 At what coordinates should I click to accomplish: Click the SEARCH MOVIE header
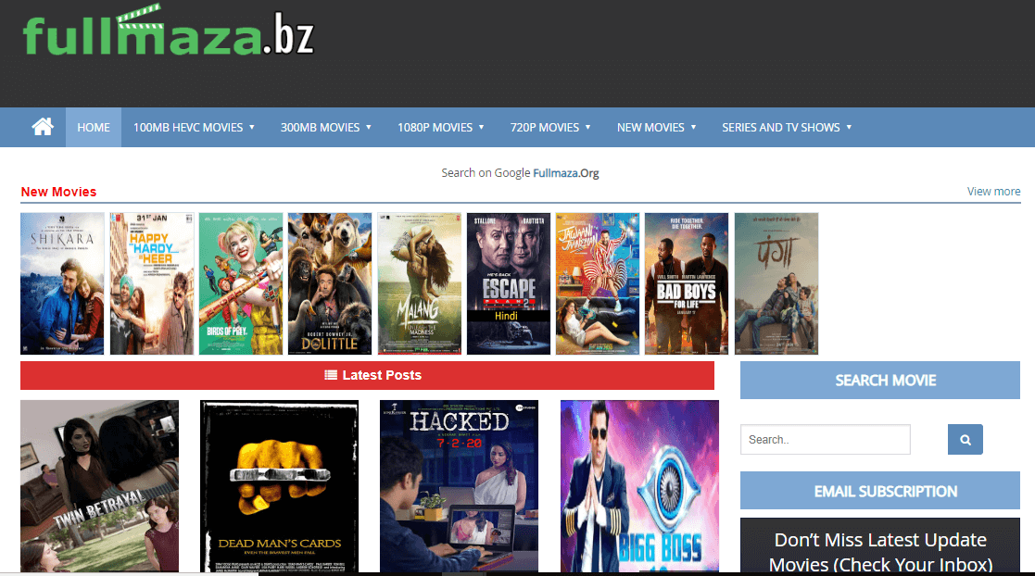(x=880, y=380)
